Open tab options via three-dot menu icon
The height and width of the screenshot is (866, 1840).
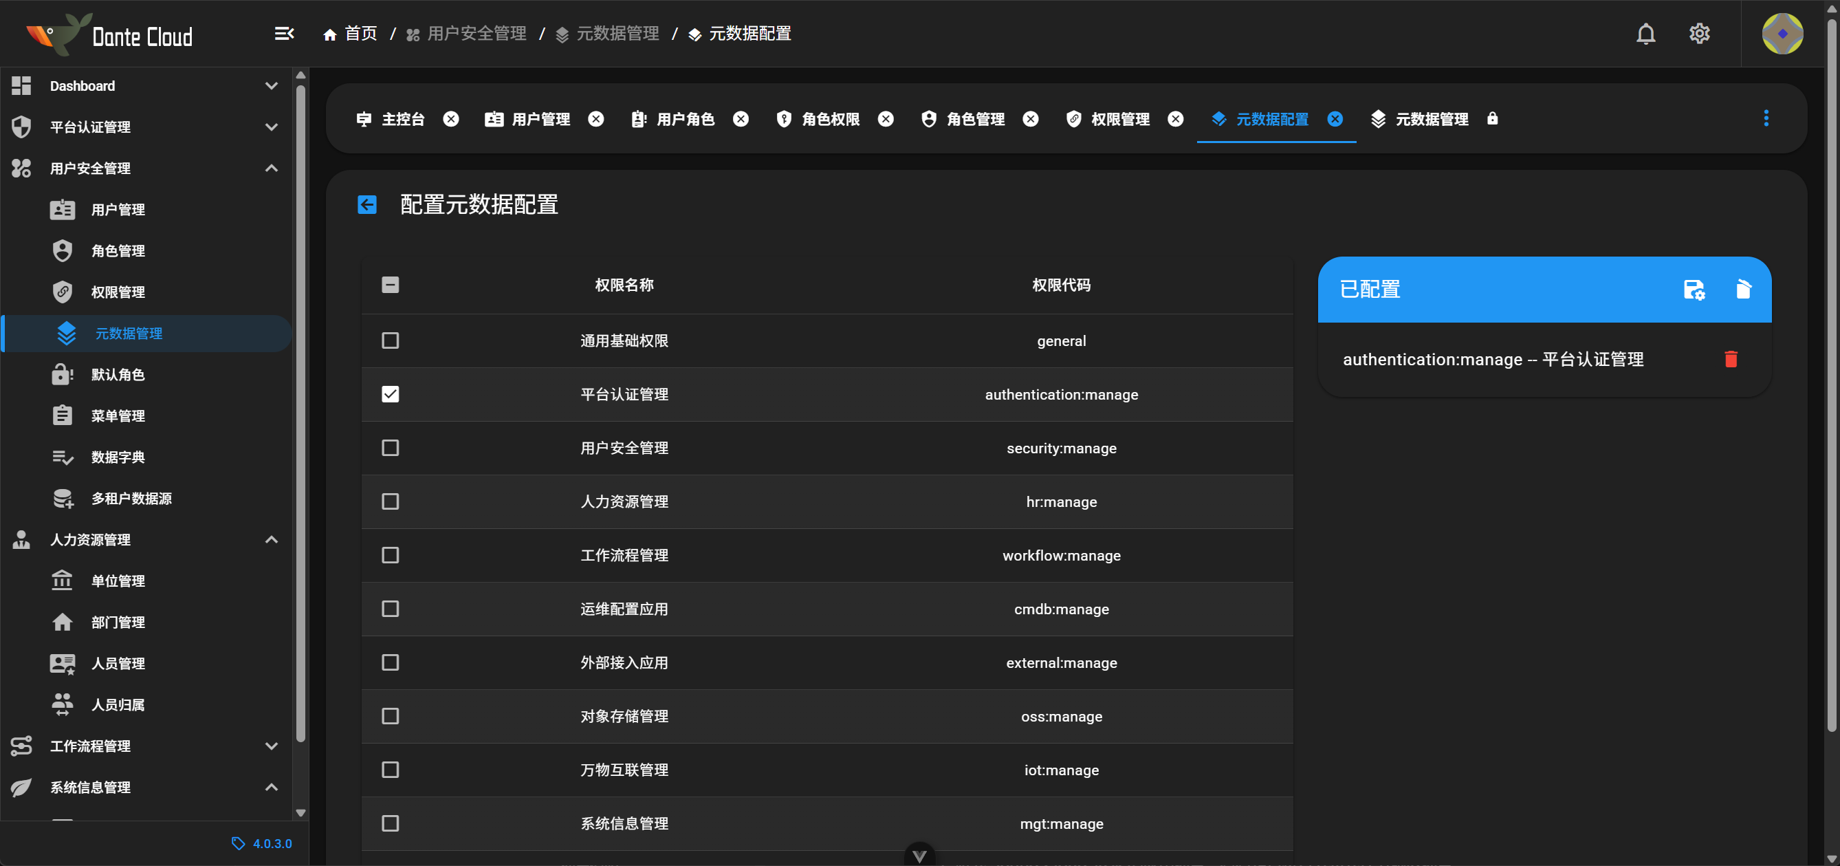click(1767, 118)
